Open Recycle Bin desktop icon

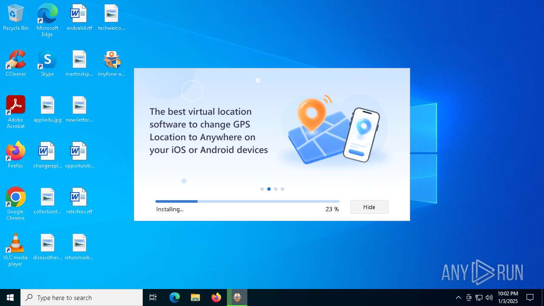[16, 18]
